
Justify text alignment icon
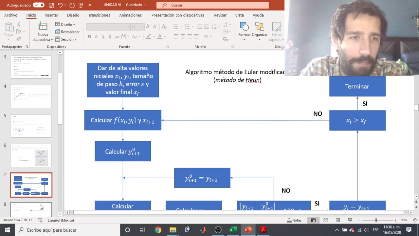[196, 36]
